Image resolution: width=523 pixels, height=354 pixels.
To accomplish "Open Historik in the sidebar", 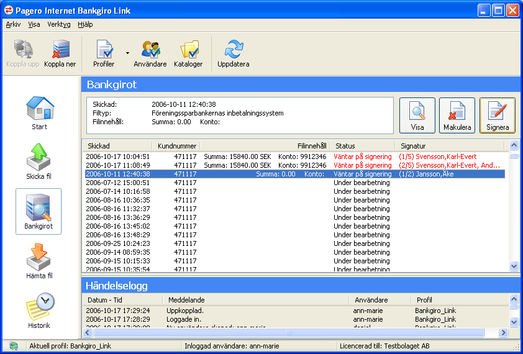I will [39, 311].
